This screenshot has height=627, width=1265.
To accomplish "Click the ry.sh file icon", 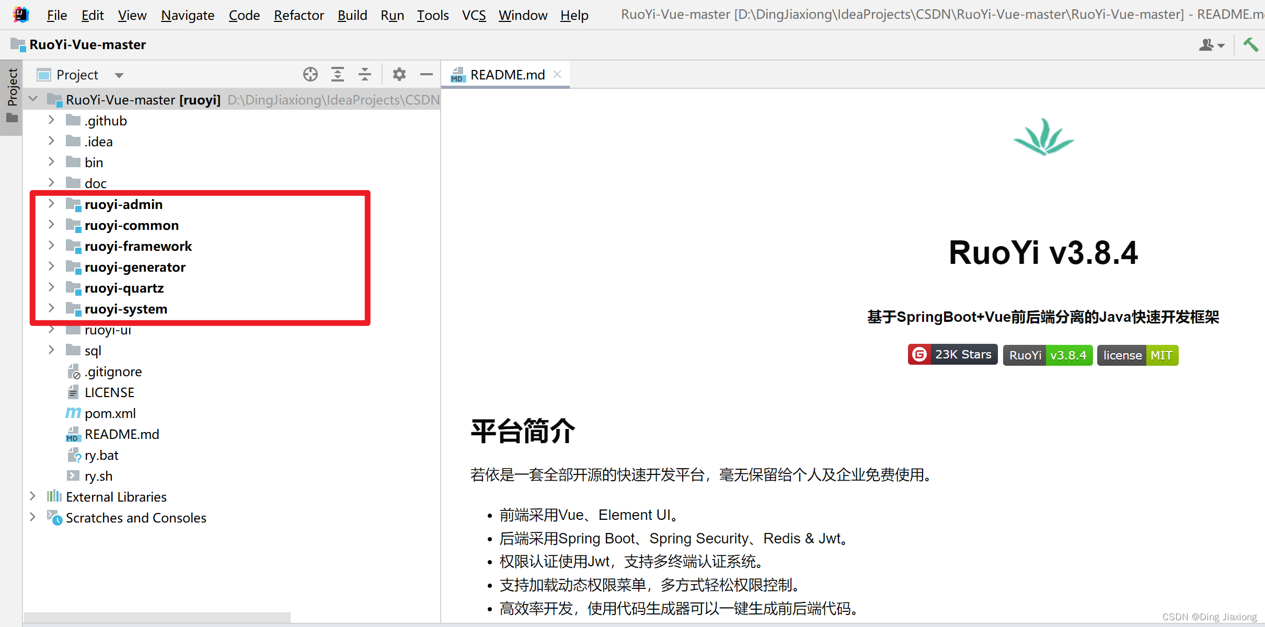I will pos(73,475).
